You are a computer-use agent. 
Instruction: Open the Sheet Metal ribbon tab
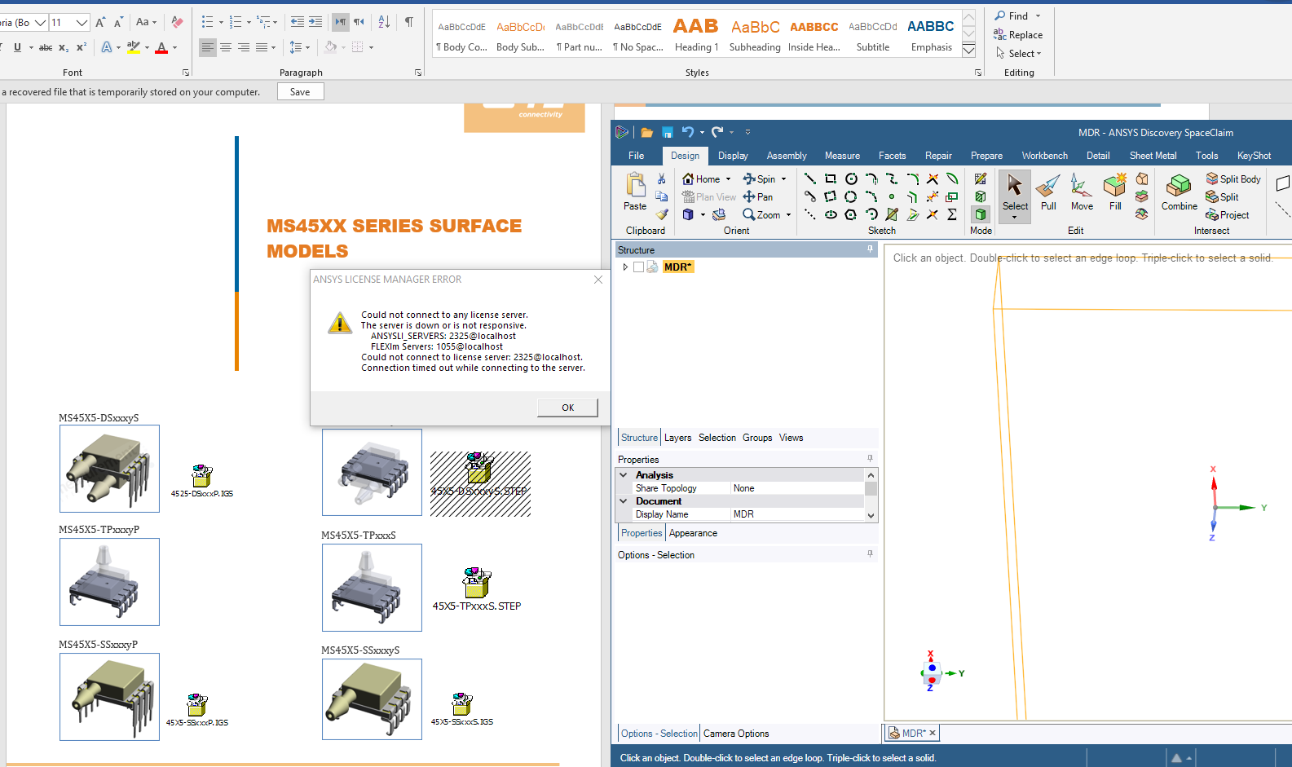point(1153,156)
